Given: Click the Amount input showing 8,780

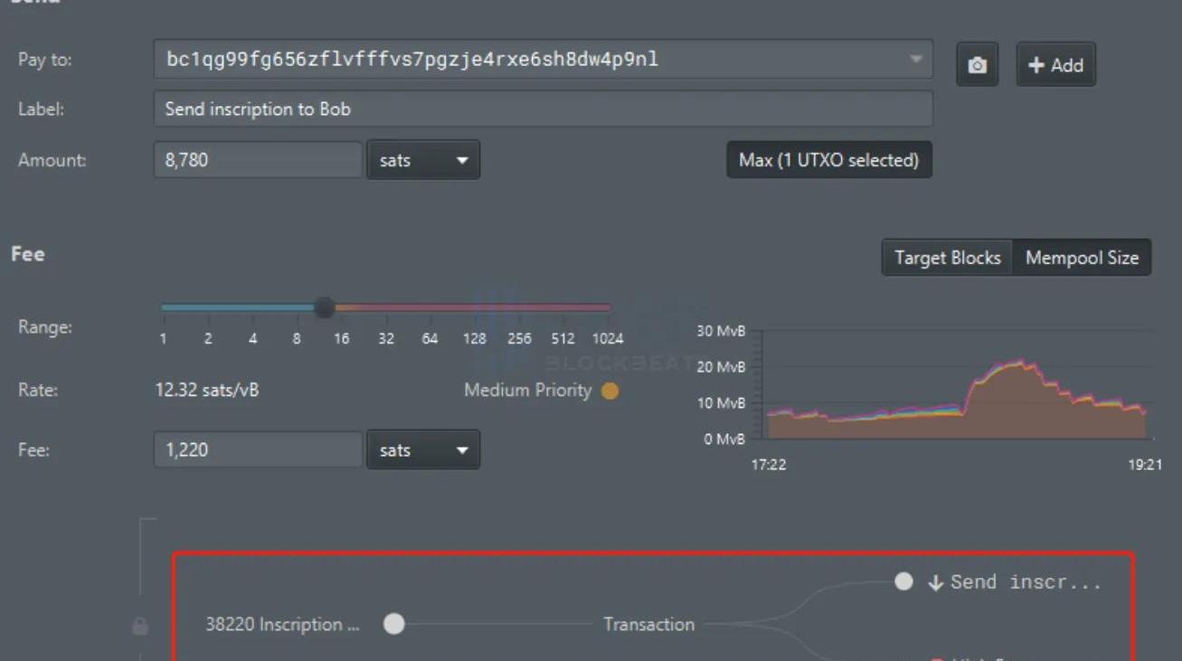Looking at the screenshot, I should 258,160.
